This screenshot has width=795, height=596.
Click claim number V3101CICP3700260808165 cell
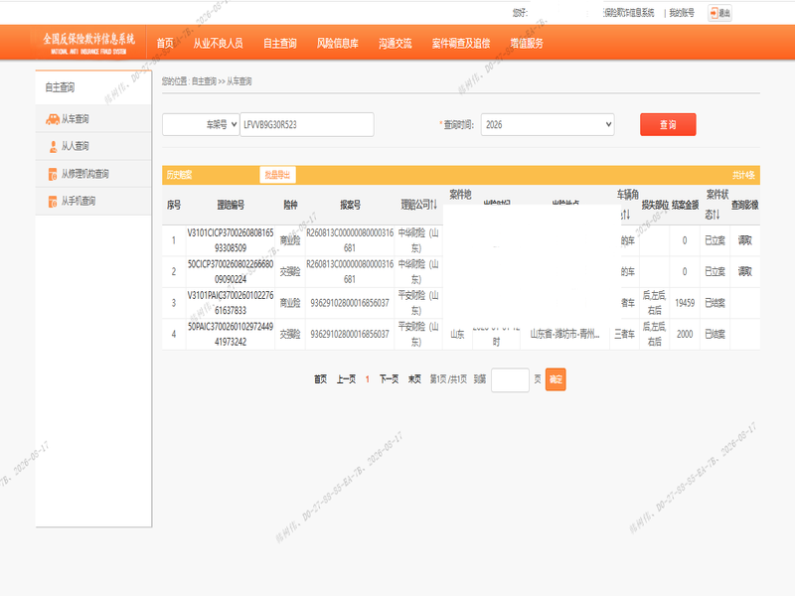click(231, 240)
